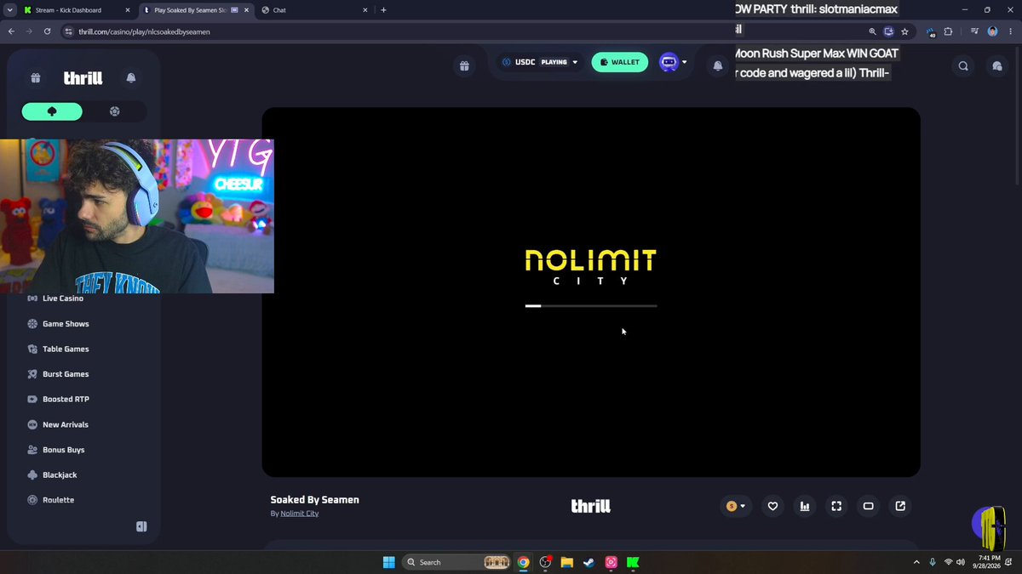This screenshot has height=574, width=1022.
Task: Reload the thrill.com page
Action: [x=47, y=31]
